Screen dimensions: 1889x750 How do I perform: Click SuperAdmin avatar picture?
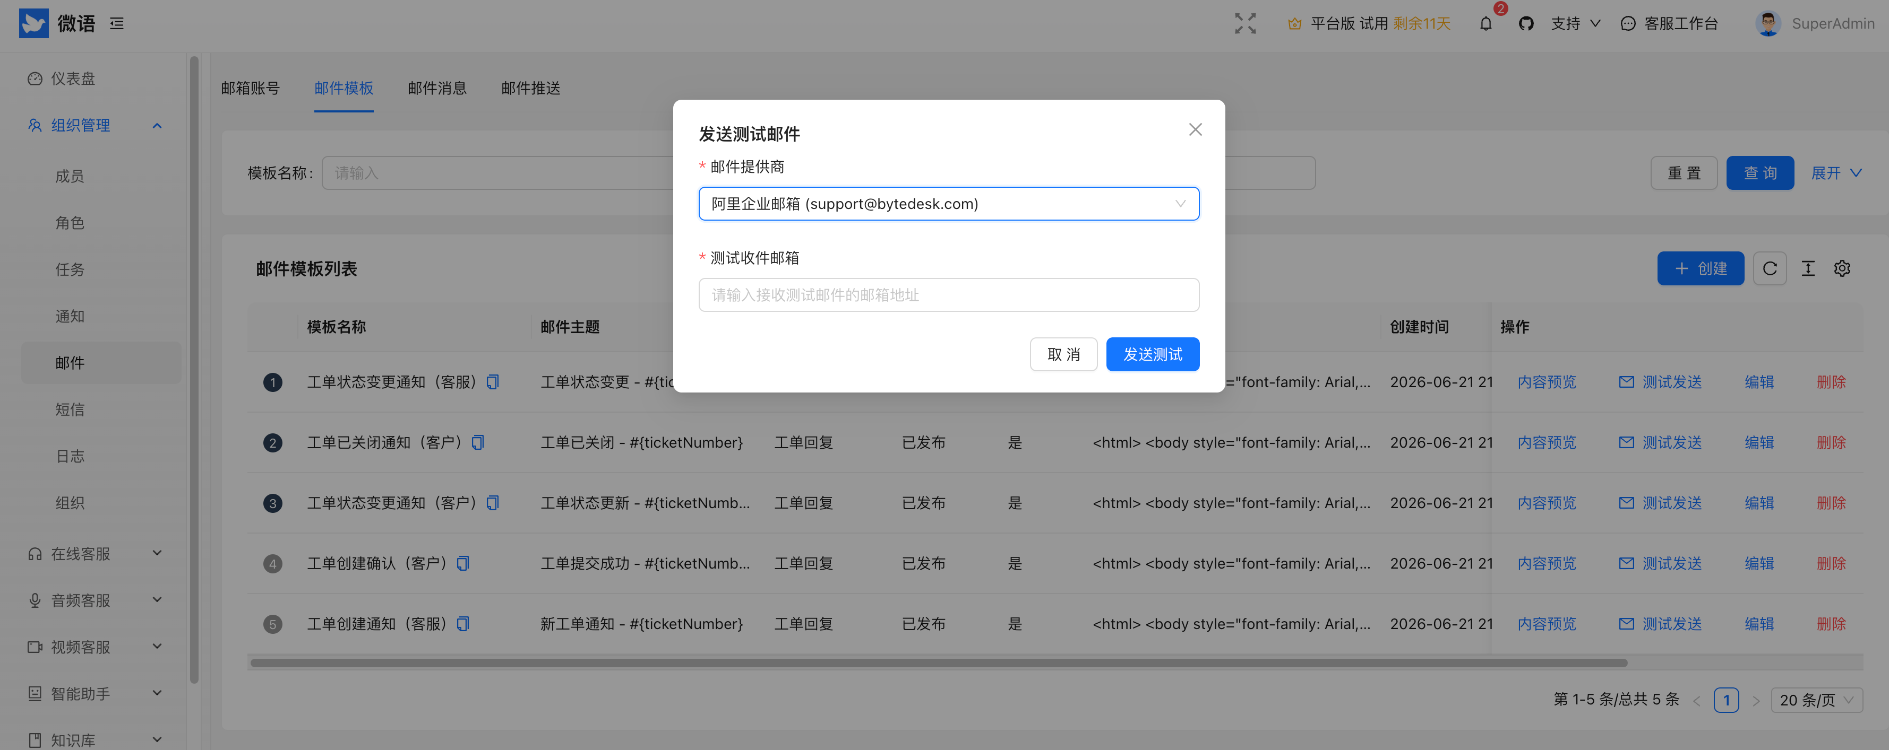pos(1768,23)
